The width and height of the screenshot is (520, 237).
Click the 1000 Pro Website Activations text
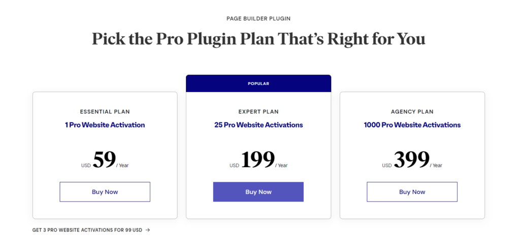(x=412, y=125)
